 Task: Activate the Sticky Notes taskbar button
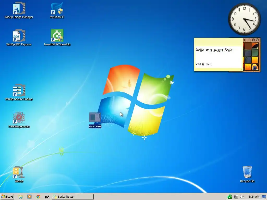(73, 197)
